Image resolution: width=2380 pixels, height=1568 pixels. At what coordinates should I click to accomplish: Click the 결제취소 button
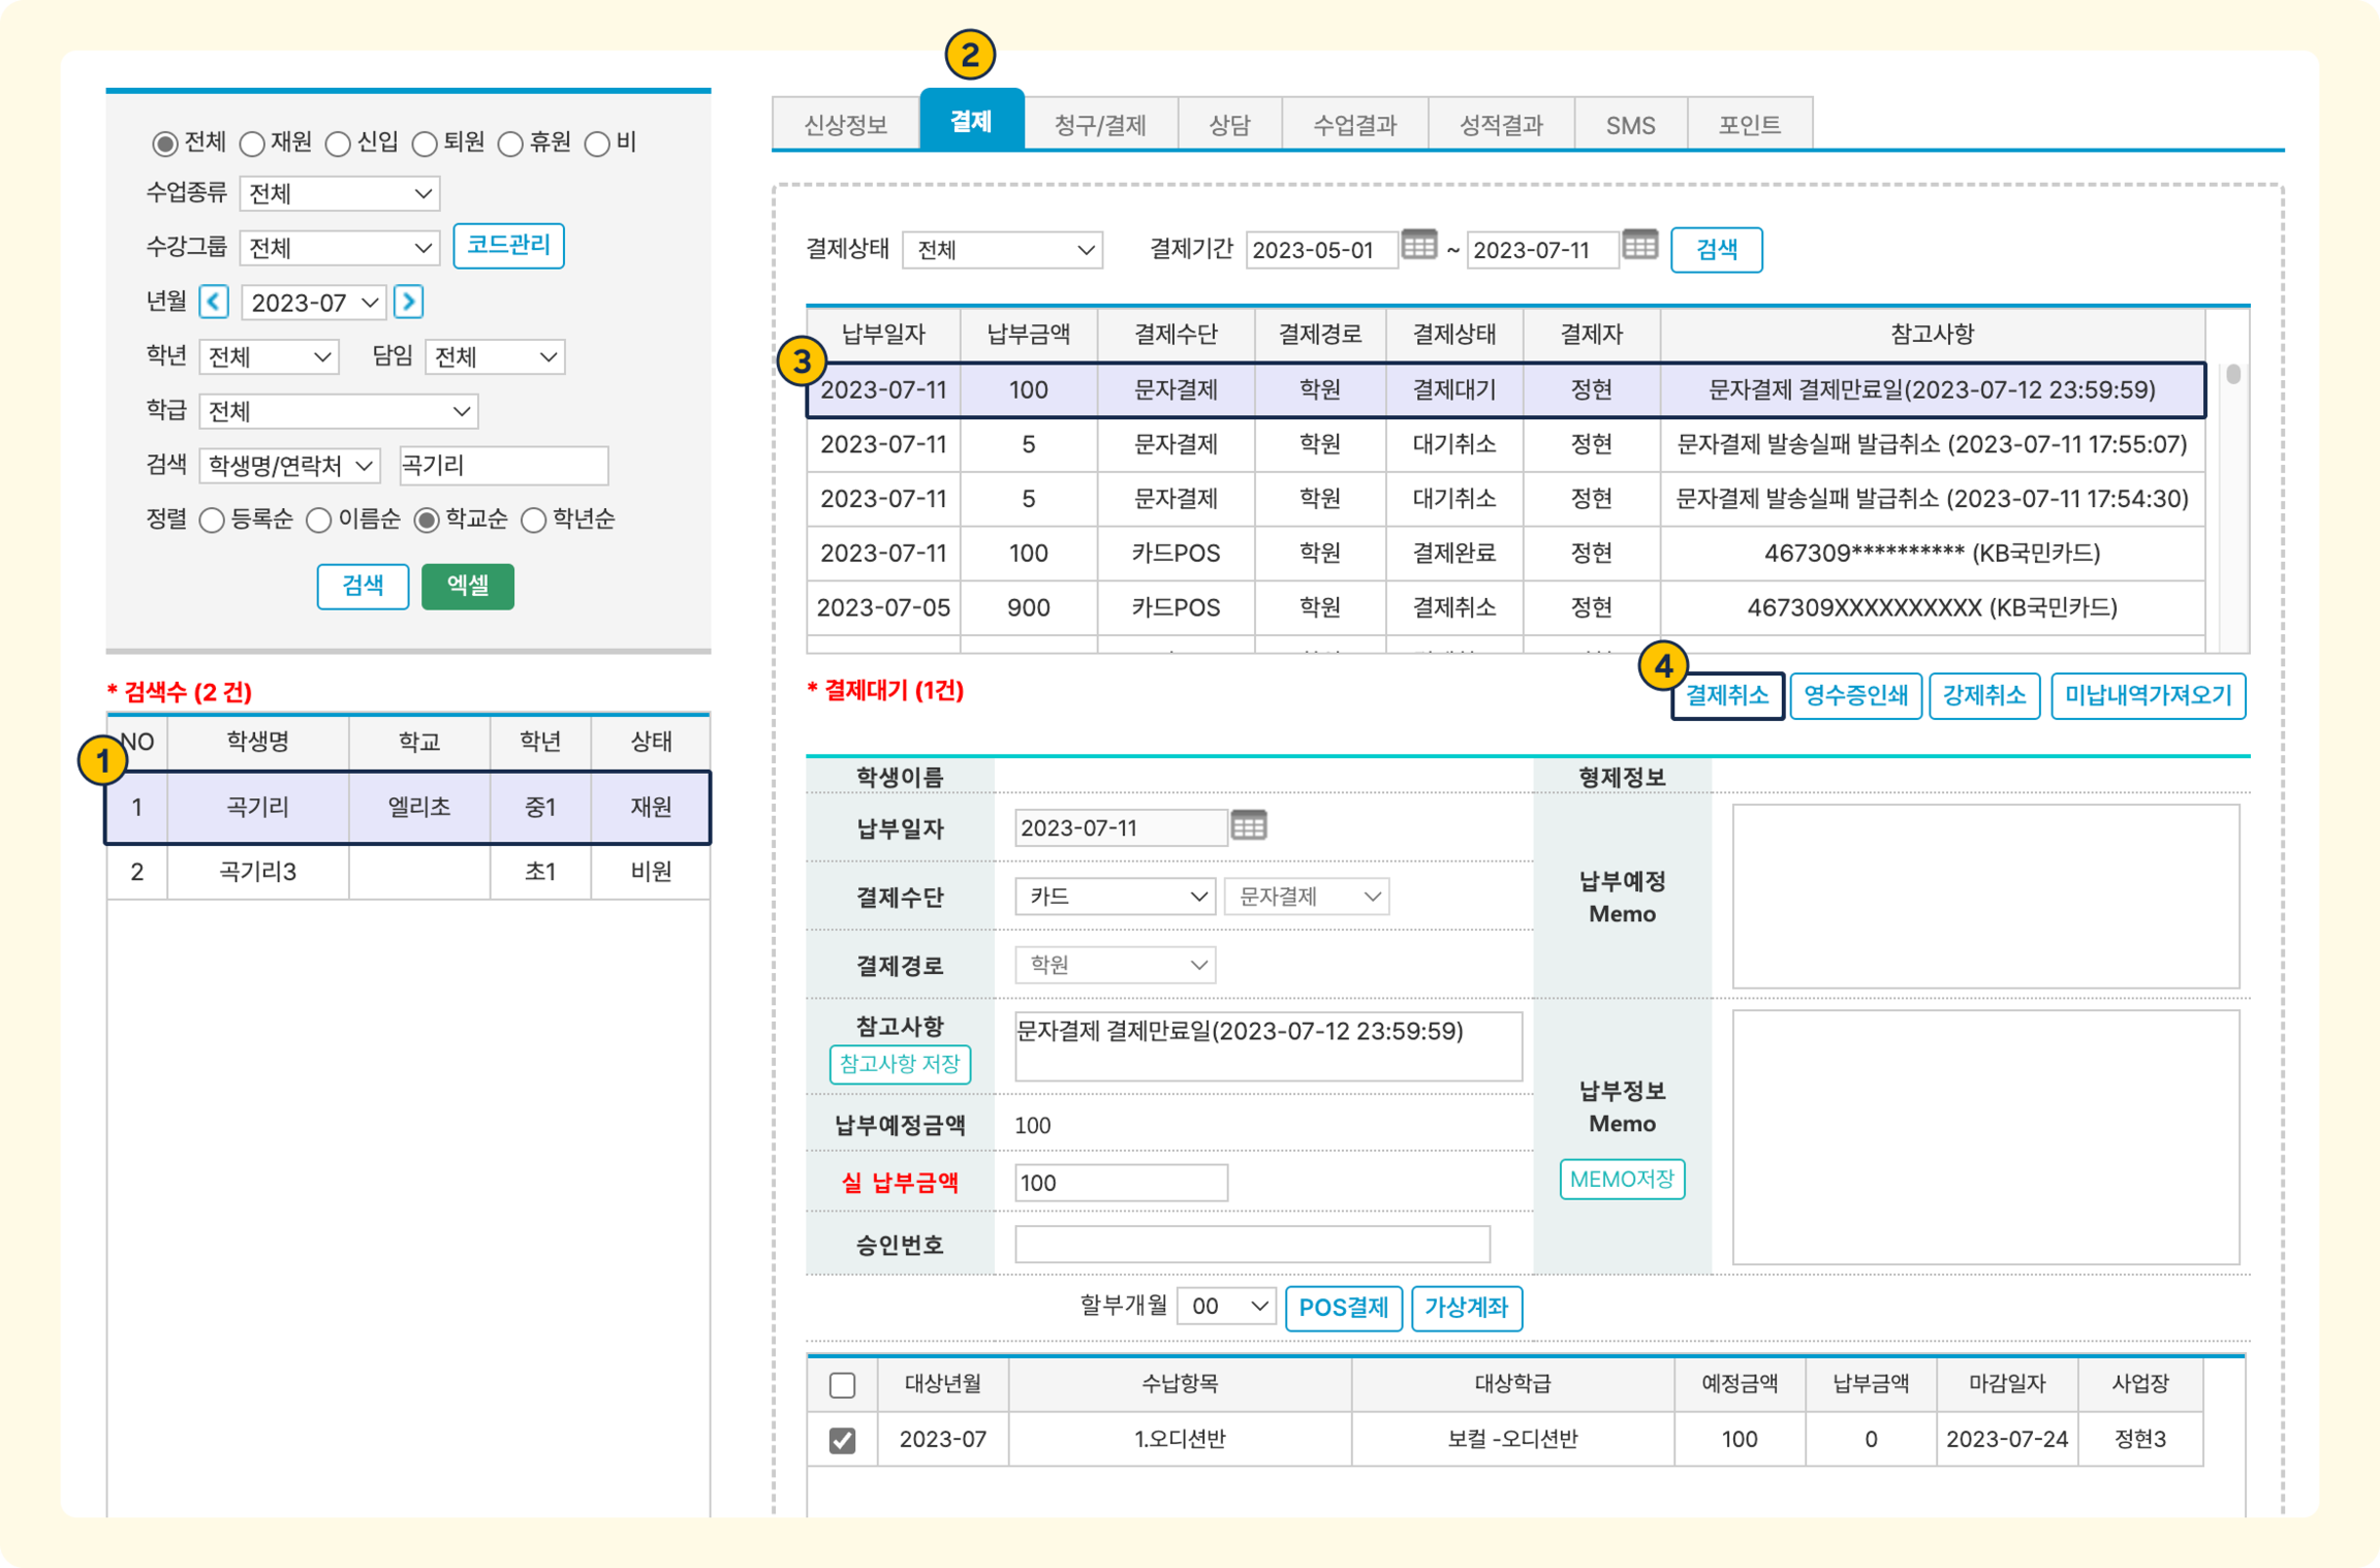pos(1727,695)
